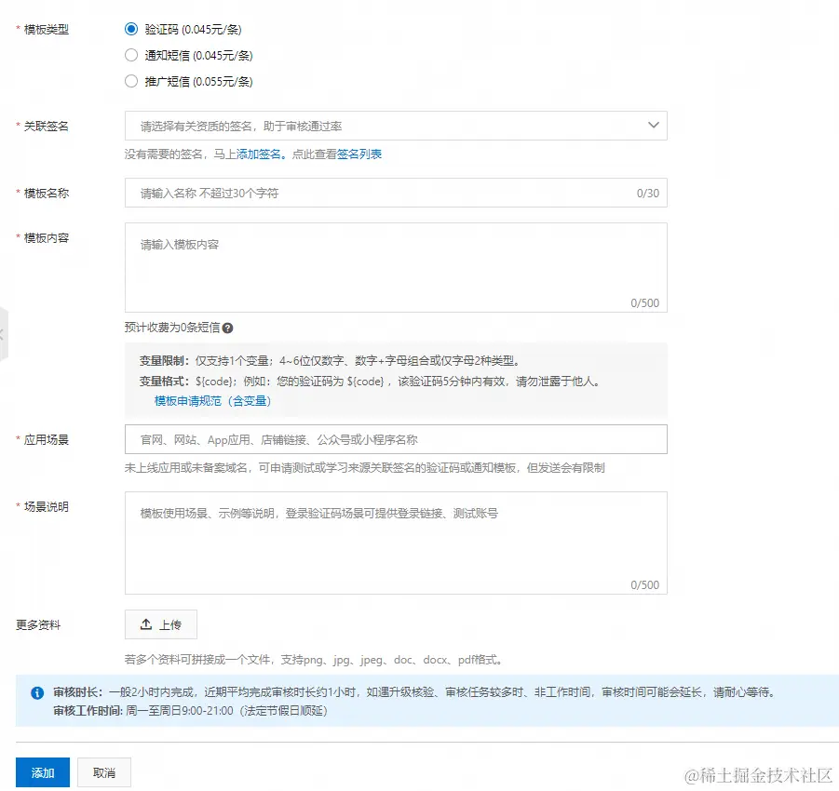Click into the 场景说明 text area

click(x=396, y=543)
